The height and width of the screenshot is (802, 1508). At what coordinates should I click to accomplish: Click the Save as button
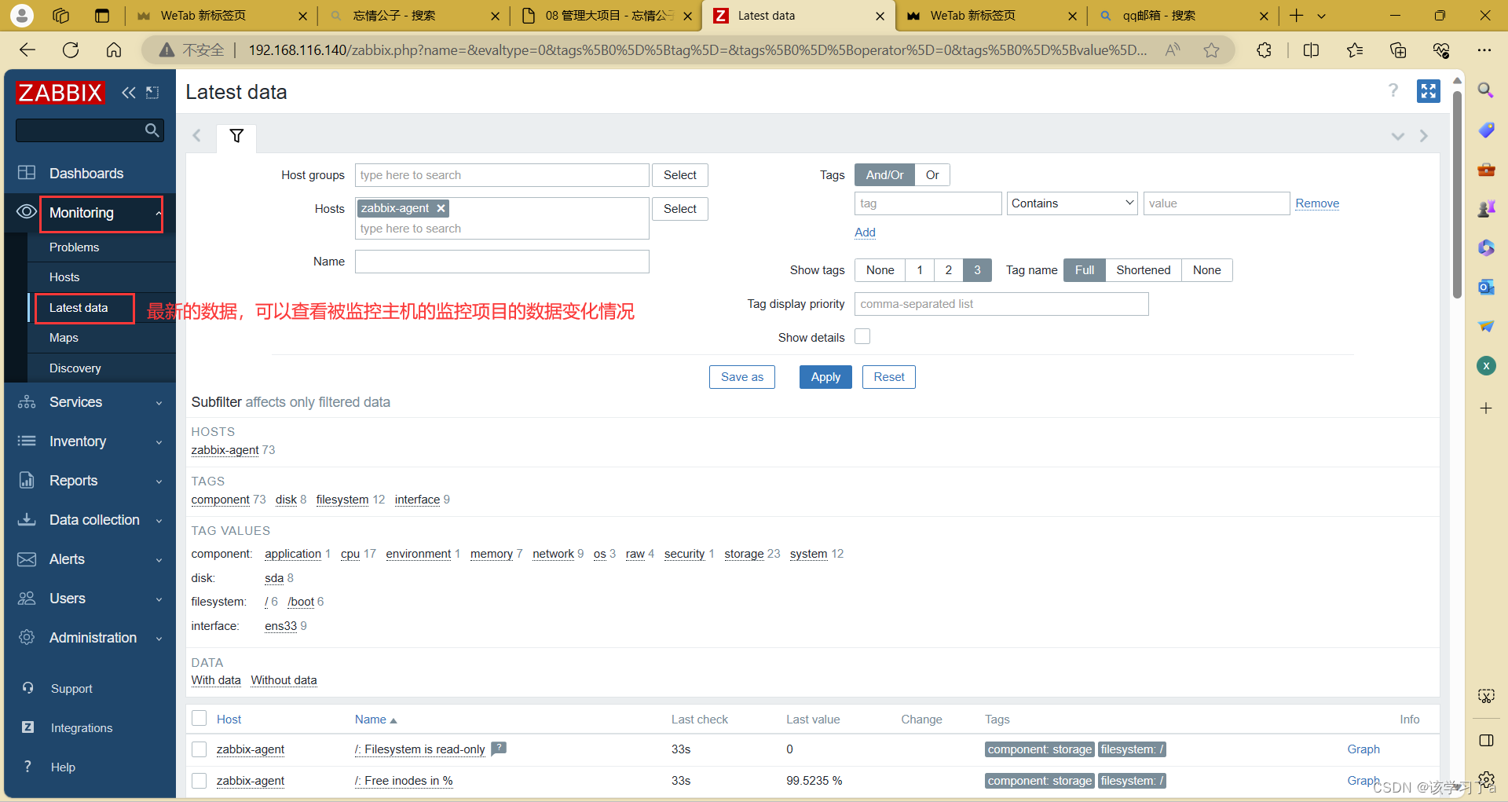[742, 377]
